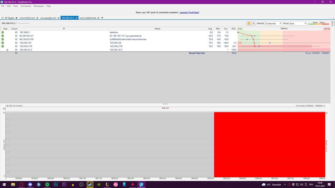This screenshot has height=188, width=335.
Task: Open Spotify from taskbar
Action: point(47,184)
